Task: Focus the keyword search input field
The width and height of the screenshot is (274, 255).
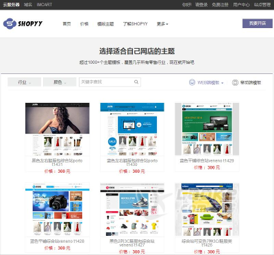Action: coord(107,82)
